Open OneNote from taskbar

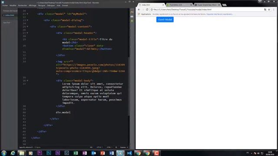click(x=85, y=153)
